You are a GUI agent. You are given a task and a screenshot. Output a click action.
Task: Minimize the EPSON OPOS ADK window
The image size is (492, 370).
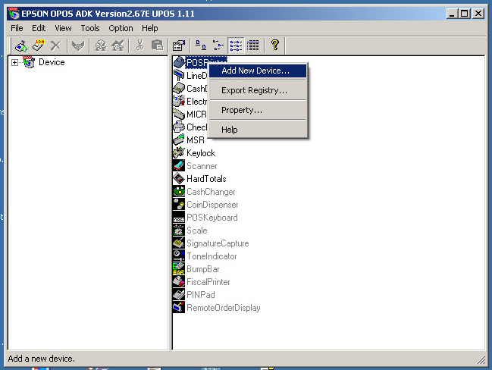click(x=452, y=14)
